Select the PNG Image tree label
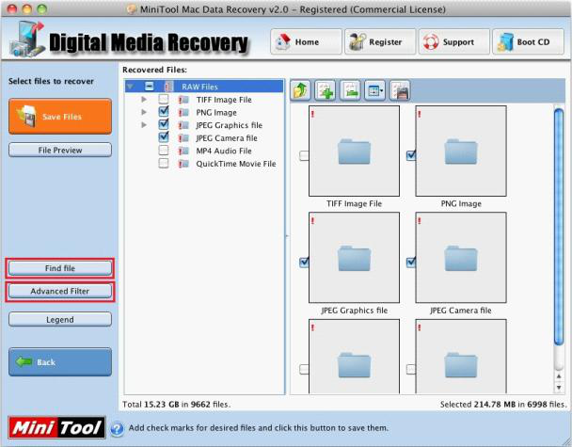The width and height of the screenshot is (572, 447). tap(216, 112)
